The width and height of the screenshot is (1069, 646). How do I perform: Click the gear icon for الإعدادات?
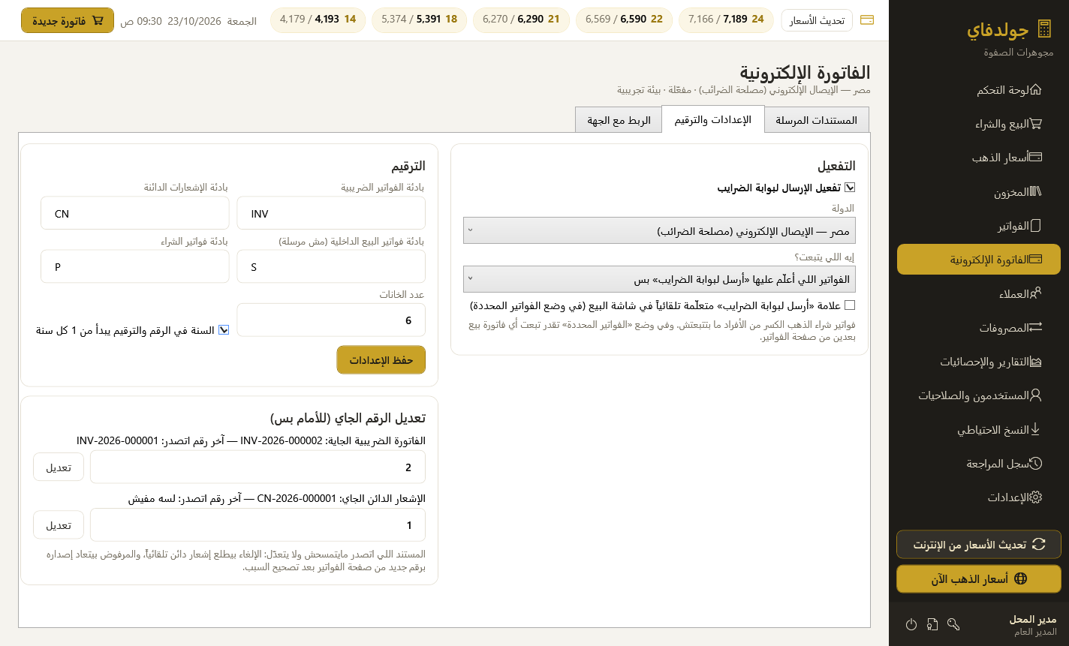click(x=1035, y=497)
